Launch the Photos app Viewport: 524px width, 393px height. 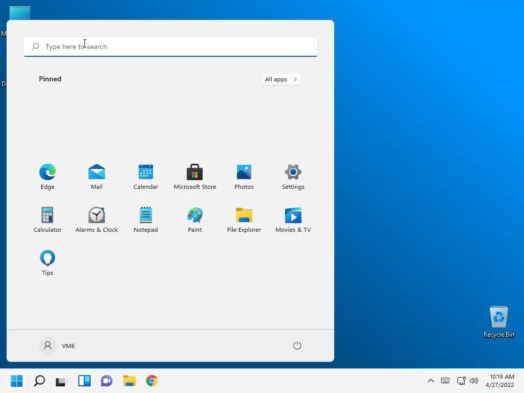click(x=244, y=177)
